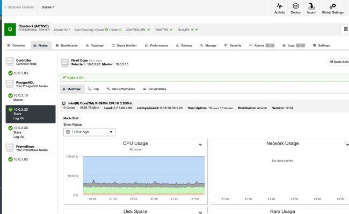Click the green Cluster-7 status icon

click(10, 29)
